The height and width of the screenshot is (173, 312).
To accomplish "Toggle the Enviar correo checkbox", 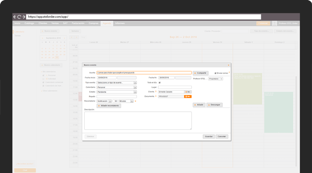I will click(x=215, y=73).
